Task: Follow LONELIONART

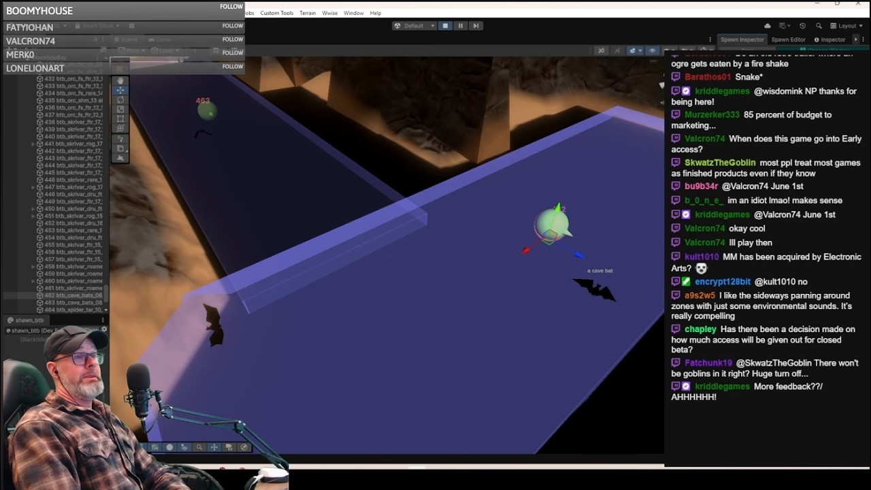Action: coord(232,67)
